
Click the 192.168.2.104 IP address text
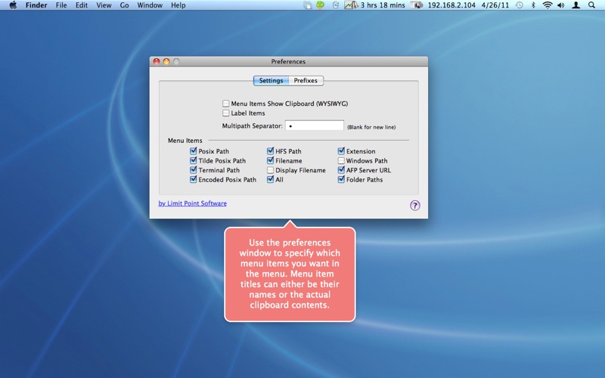pos(451,5)
